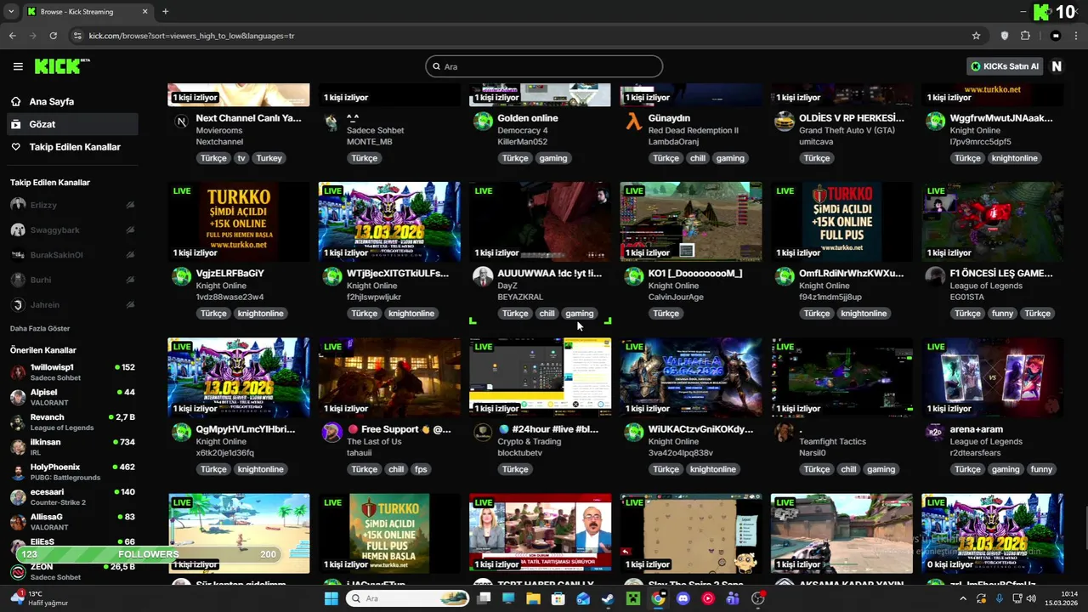The width and height of the screenshot is (1088, 612).
Task: Open Teamfight Tactics category link
Action: 832,441
